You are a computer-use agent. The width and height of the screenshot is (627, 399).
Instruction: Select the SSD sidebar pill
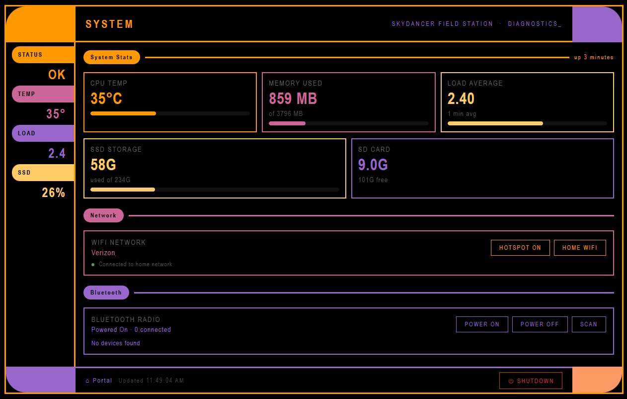(43, 173)
